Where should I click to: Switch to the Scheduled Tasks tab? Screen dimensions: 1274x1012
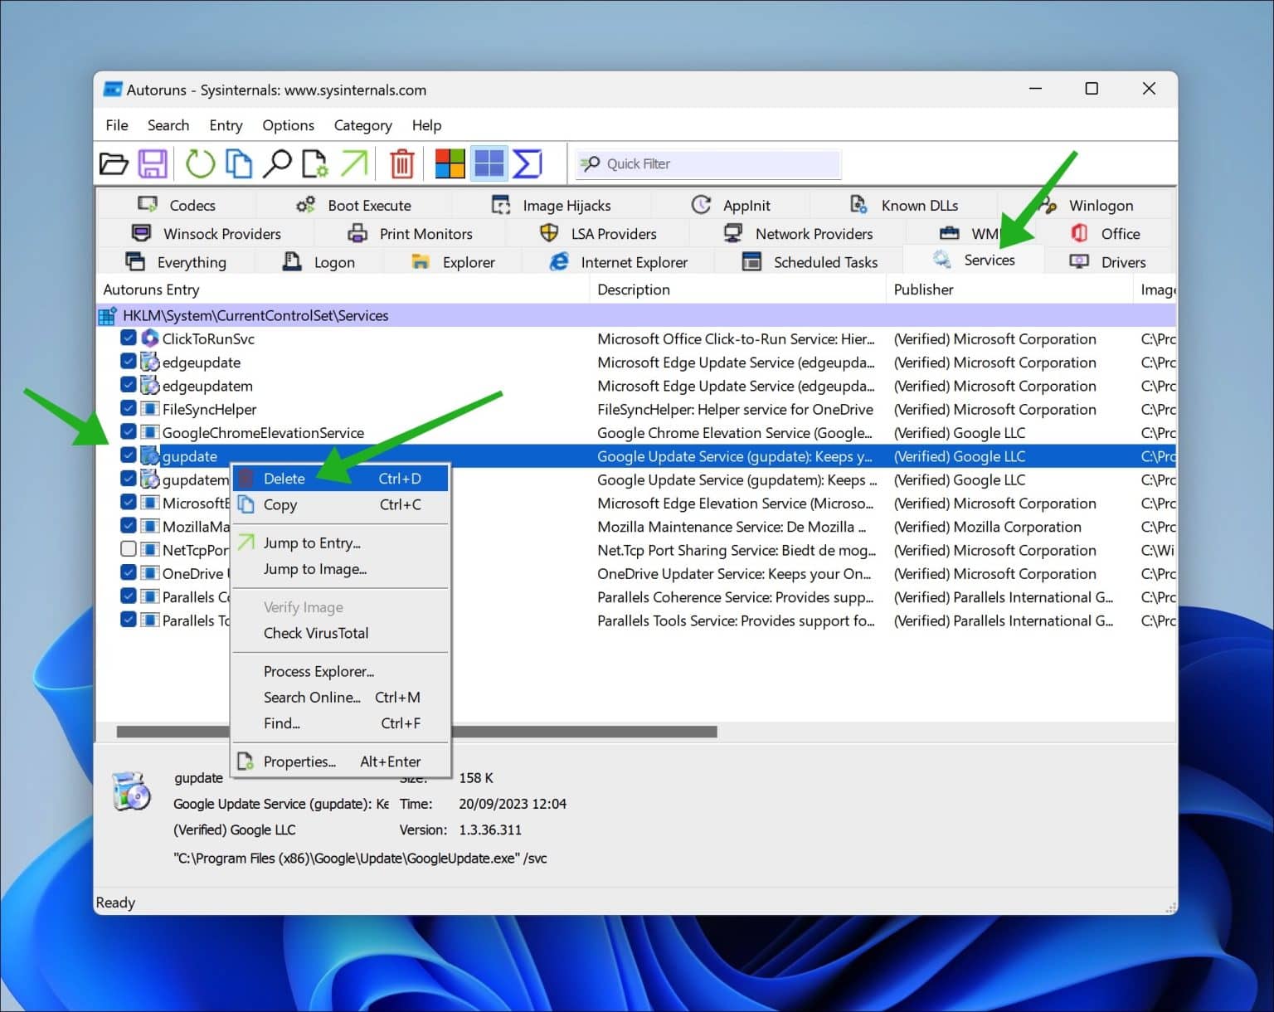click(824, 261)
